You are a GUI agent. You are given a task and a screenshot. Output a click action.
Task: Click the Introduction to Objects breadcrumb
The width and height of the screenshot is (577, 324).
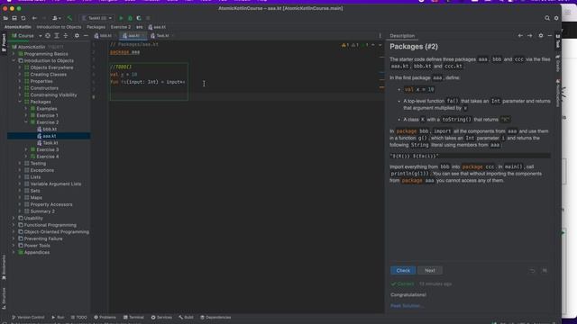[x=59, y=27]
